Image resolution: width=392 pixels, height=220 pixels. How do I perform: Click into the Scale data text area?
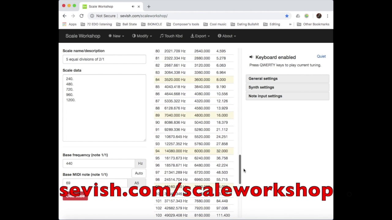104,108
